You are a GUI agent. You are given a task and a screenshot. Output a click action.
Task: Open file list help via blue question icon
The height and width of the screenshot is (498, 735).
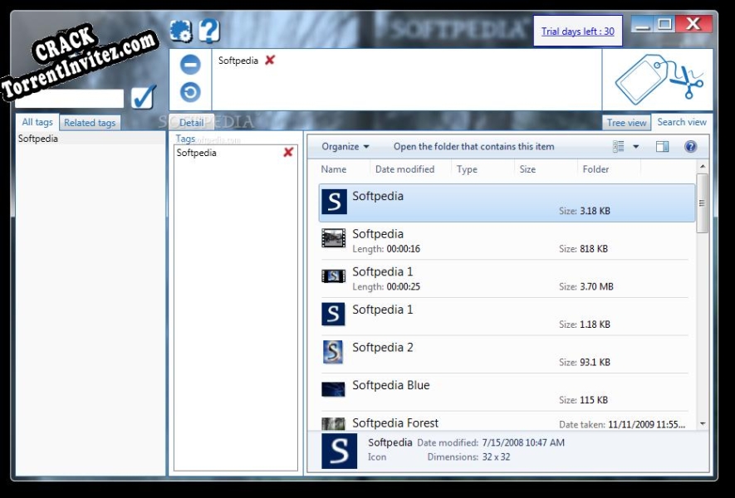point(688,147)
